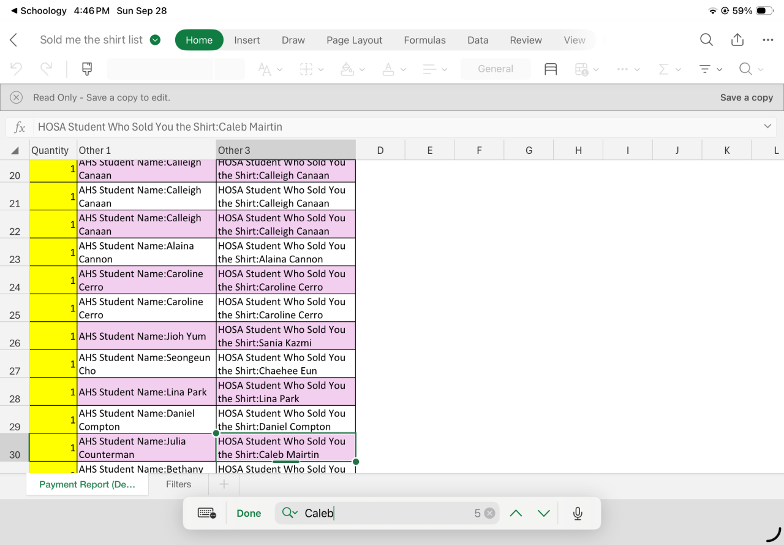Viewport: 784px width, 545px height.
Task: Select the row 23 header
Action: point(15,252)
